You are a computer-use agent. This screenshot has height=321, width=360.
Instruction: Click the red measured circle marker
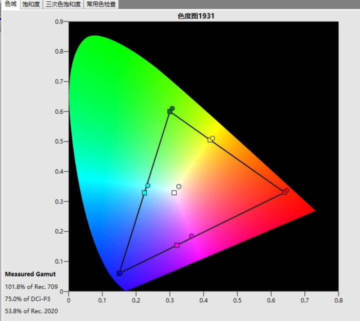click(287, 190)
